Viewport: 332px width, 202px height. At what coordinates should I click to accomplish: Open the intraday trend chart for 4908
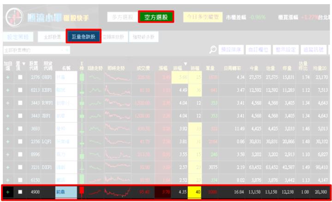(x=117, y=192)
